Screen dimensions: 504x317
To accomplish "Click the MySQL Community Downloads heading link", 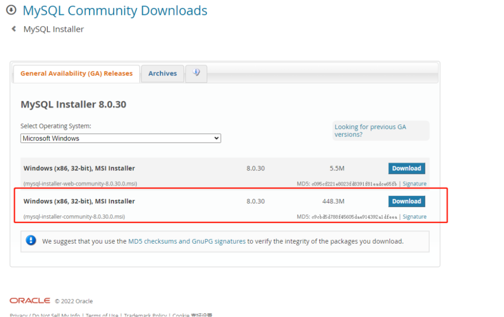I will coord(115,11).
